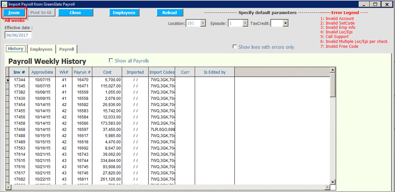Click the app icon in title bar
This screenshot has height=192, width=395.
pyautogui.click(x=4, y=4)
